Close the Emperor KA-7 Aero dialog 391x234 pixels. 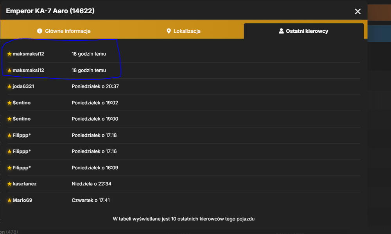(358, 11)
